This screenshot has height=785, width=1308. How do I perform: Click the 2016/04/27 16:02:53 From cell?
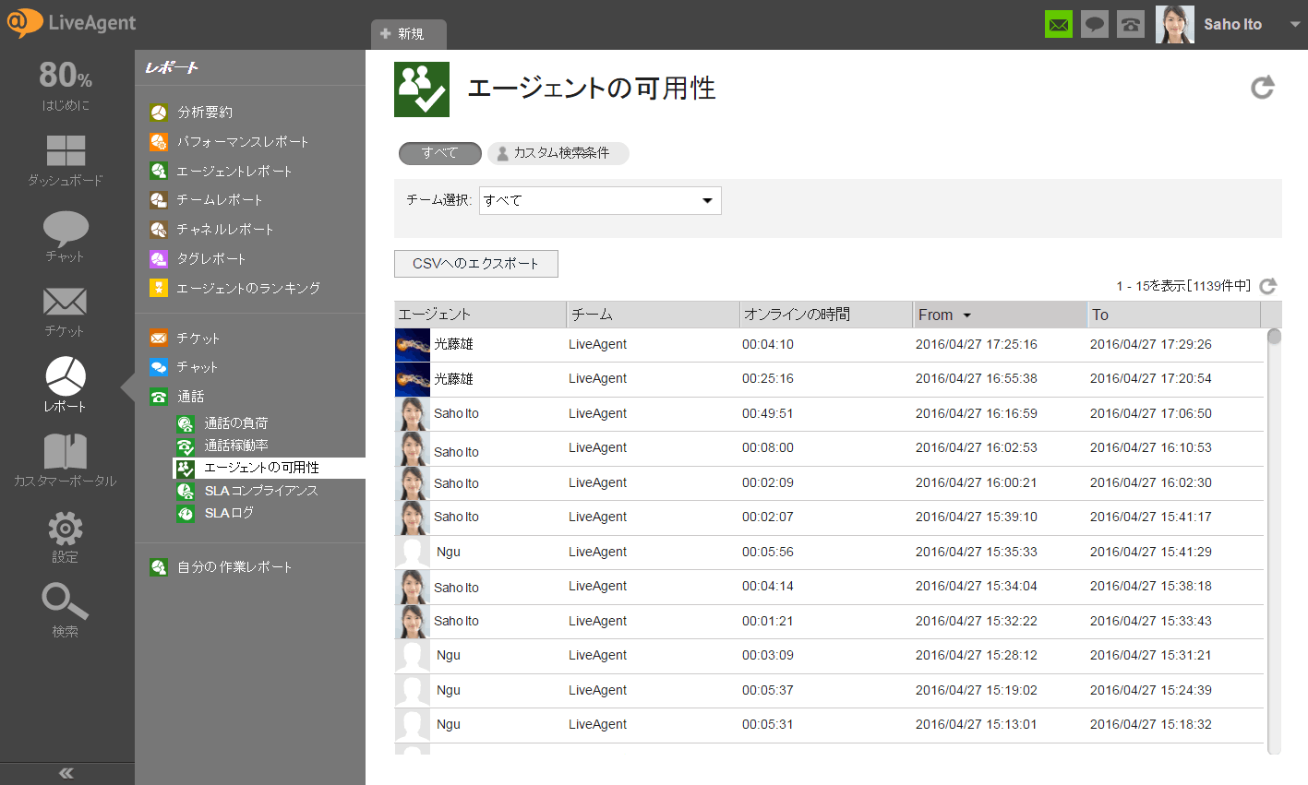977,447
